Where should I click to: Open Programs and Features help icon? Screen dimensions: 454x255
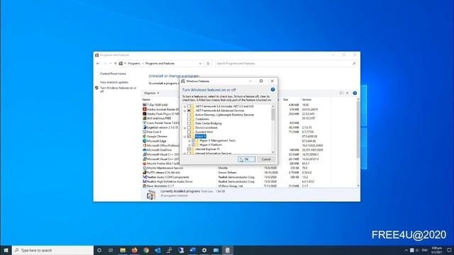355,93
